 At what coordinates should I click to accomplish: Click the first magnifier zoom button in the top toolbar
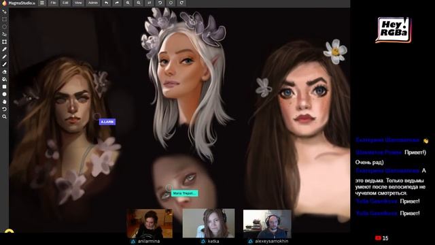click(128, 3)
